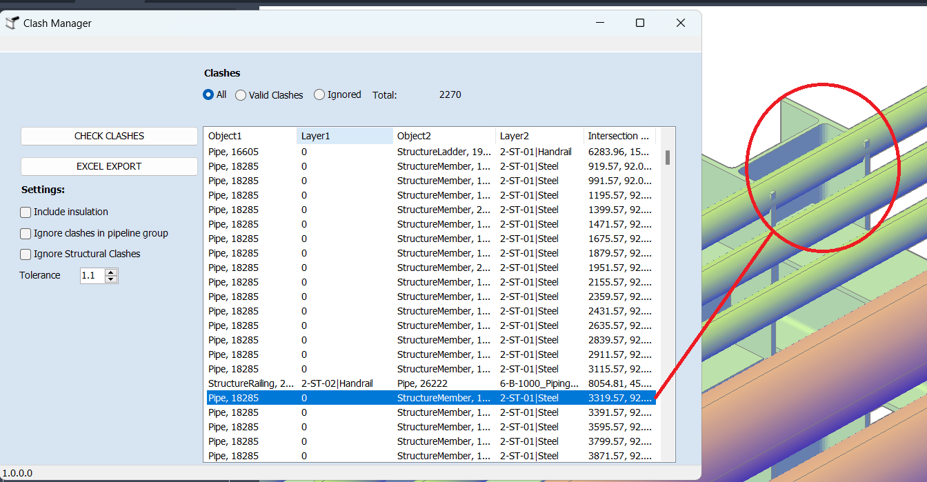
Task: Close the Clash Manager window
Action: (x=680, y=23)
